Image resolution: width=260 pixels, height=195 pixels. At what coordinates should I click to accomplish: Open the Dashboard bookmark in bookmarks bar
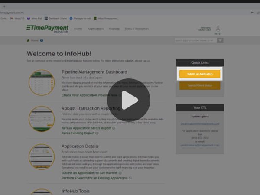tap(55, 18)
